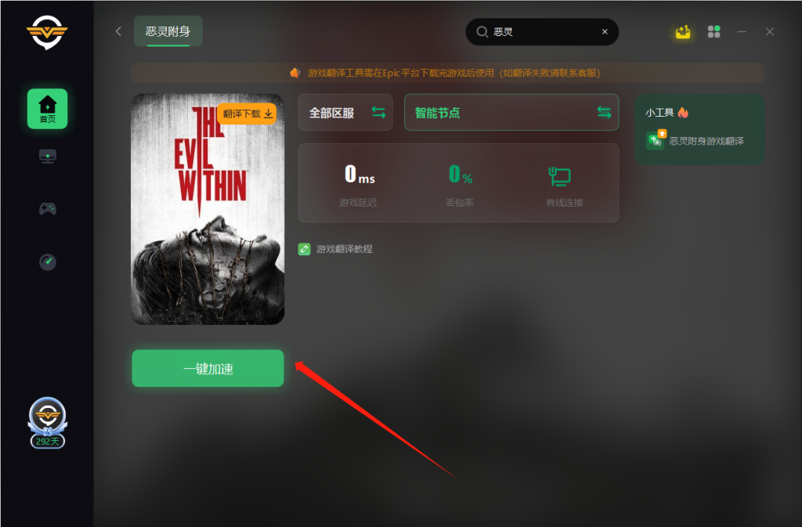Image resolution: width=802 pixels, height=527 pixels.
Task: Click The Evil Within cover art
Action: pyautogui.click(x=208, y=209)
